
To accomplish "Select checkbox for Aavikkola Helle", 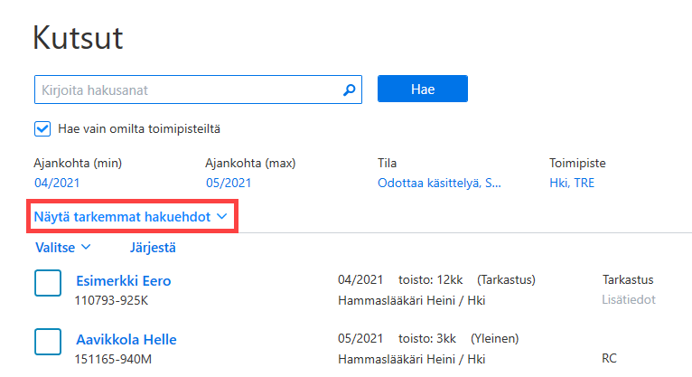I will click(x=48, y=341).
